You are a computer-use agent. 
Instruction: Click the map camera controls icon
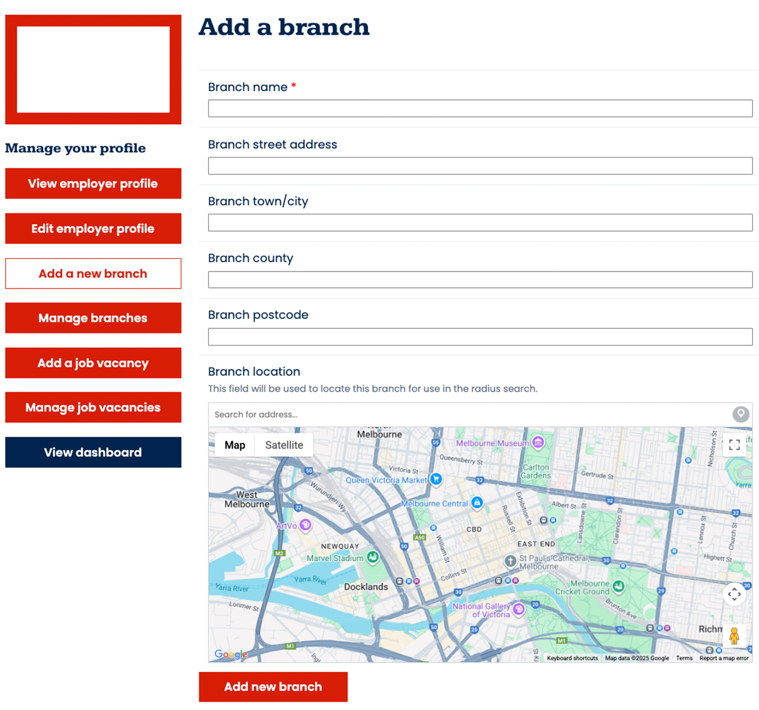[x=734, y=594]
